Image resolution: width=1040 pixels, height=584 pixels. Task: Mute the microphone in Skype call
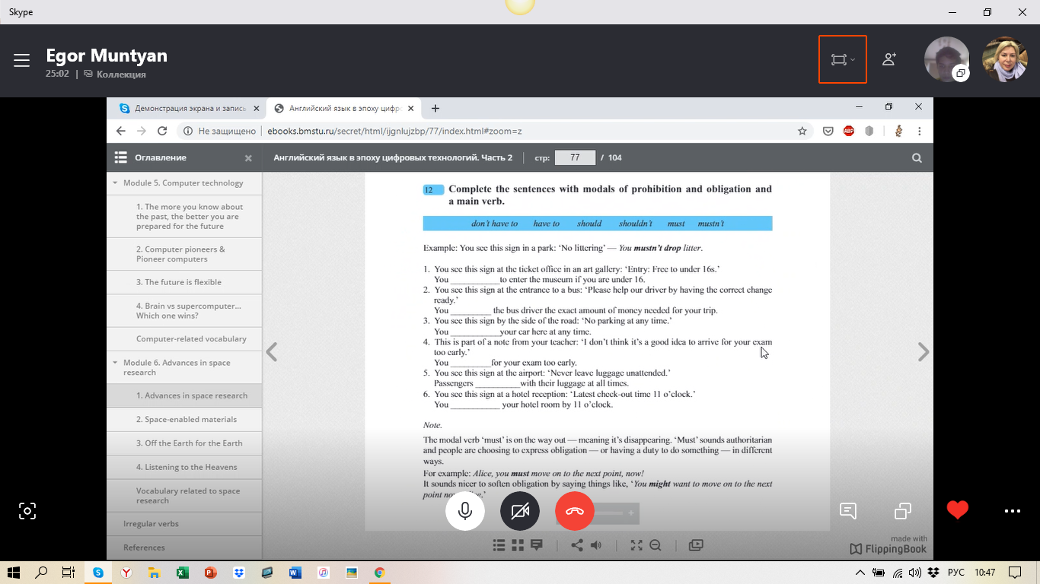point(465,511)
